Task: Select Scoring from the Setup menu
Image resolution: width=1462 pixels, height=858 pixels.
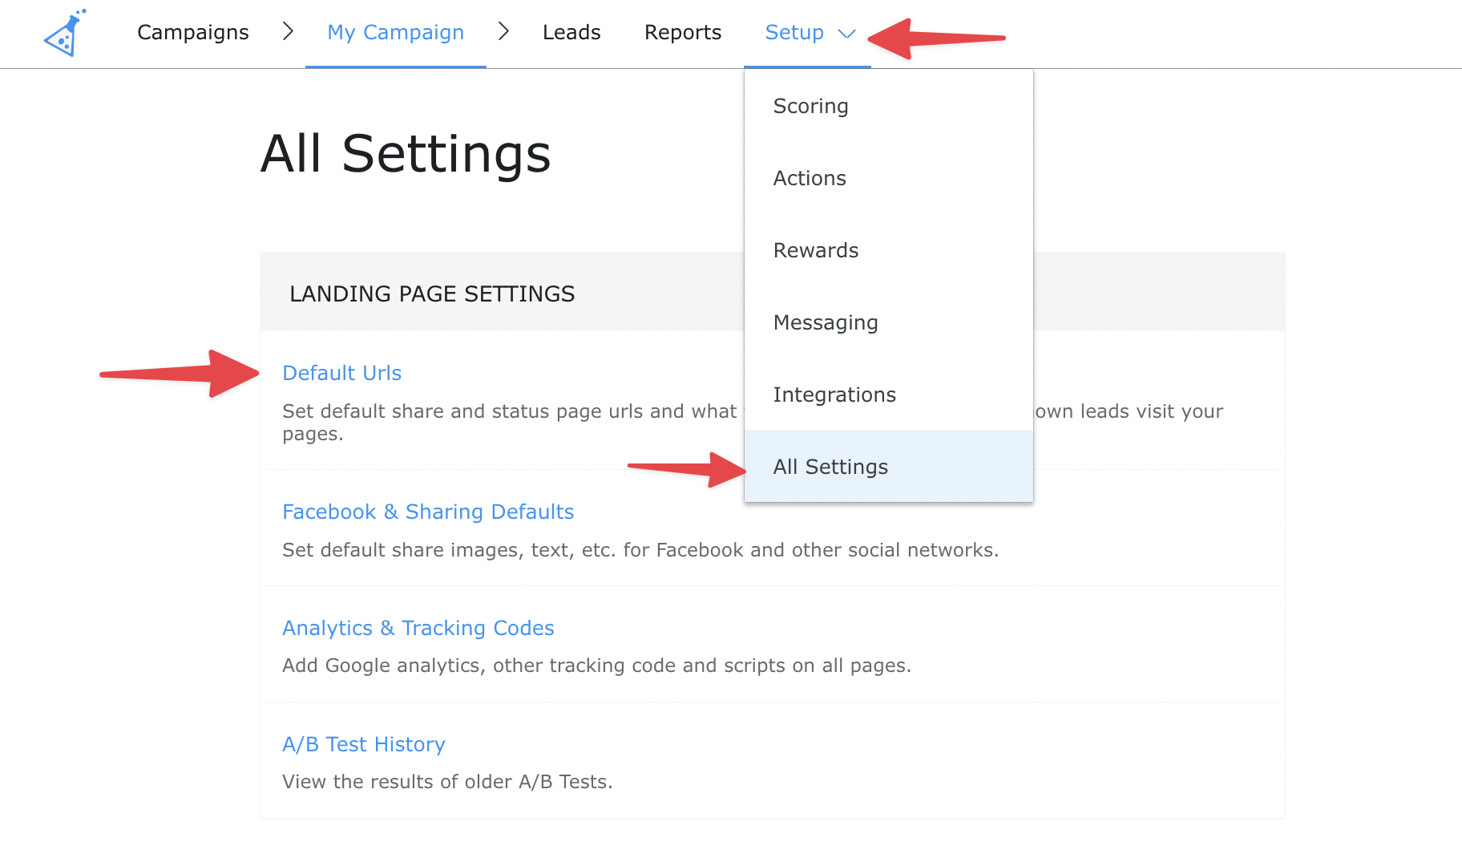Action: [x=810, y=106]
